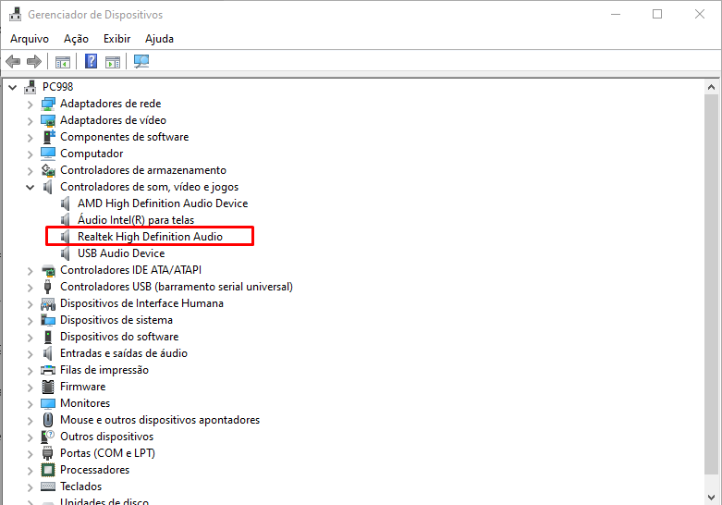Expand Dispositivos de Interface Humana chevron

(x=31, y=304)
